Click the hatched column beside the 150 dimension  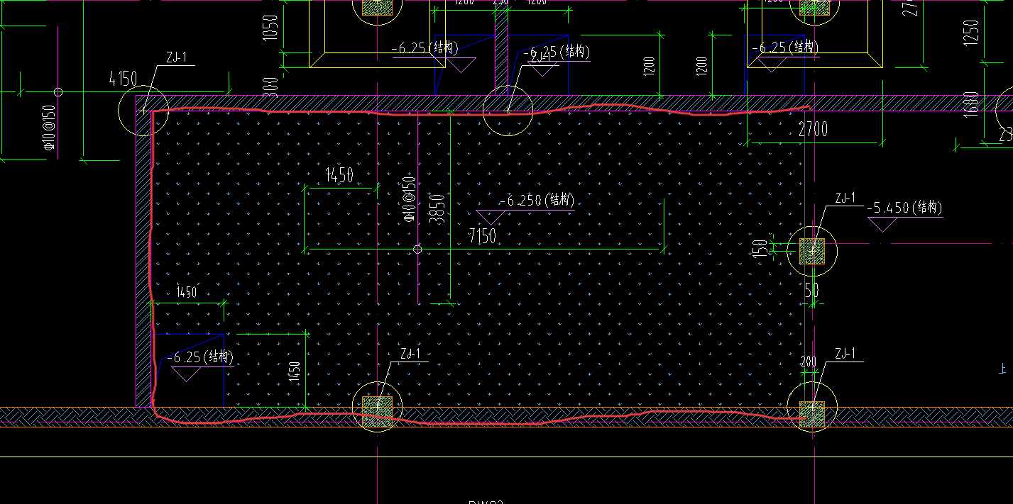813,252
